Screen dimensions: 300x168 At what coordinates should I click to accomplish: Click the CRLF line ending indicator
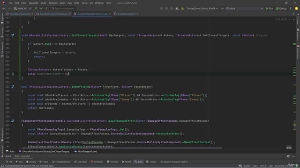pos(255,166)
